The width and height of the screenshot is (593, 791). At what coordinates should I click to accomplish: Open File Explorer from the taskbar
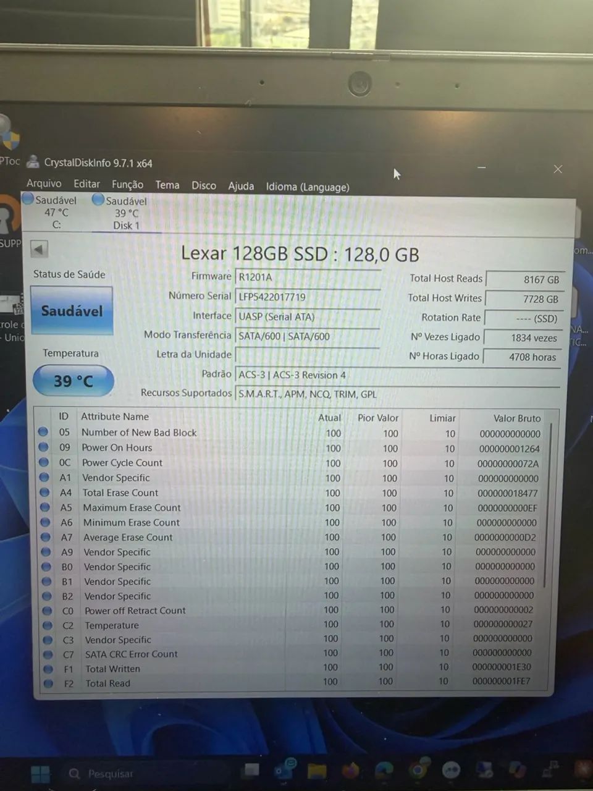coord(316,771)
